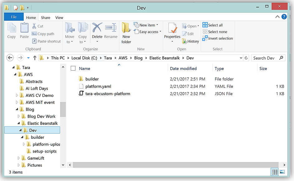
Task: Expand the AWS CV Demo folder tree node
Action: tap(17, 95)
